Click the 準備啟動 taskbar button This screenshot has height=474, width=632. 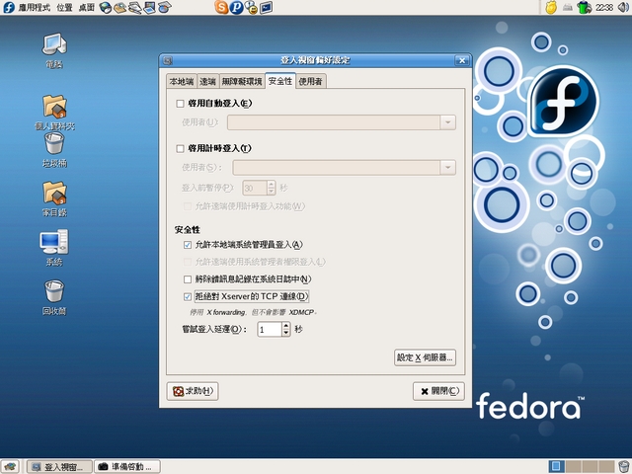click(x=127, y=467)
